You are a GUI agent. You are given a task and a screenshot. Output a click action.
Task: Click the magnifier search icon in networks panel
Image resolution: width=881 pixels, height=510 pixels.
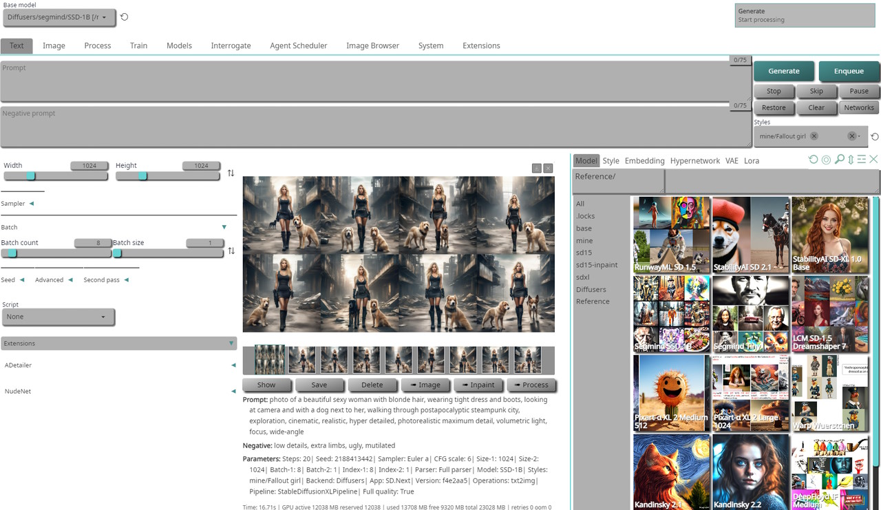point(839,160)
